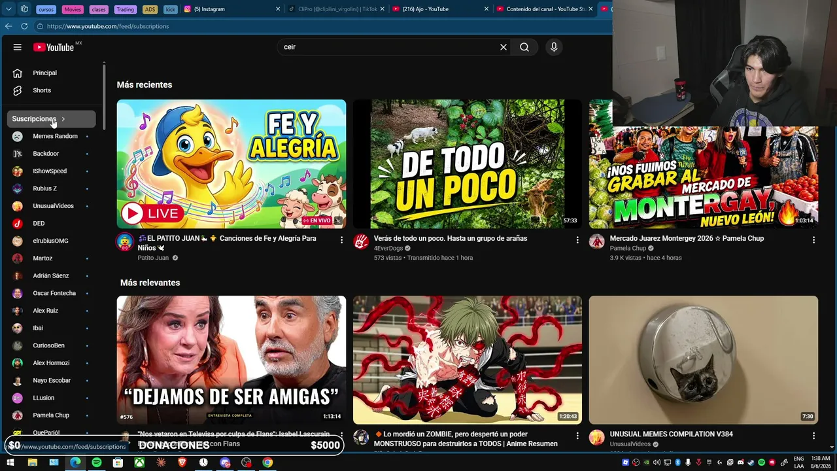Open the zombie anime resumen thumbnail

click(467, 360)
